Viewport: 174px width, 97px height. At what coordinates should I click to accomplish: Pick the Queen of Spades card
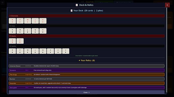point(43,51)
